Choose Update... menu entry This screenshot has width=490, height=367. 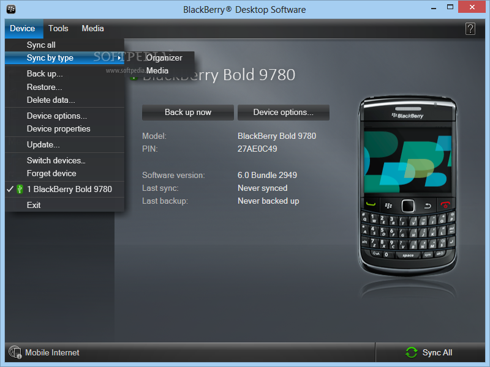(64, 144)
